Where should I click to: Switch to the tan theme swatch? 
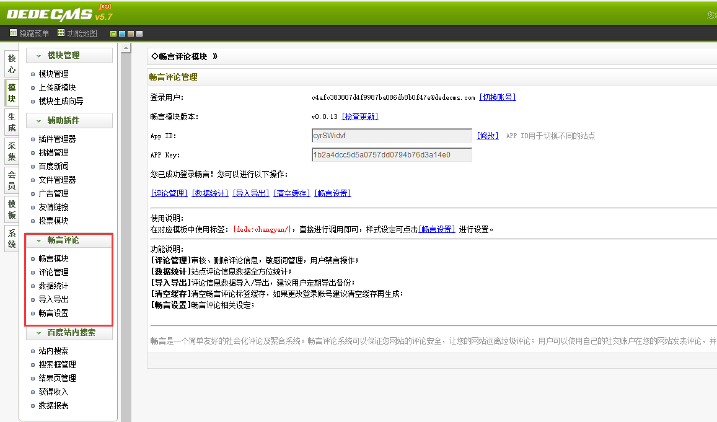[x=131, y=34]
